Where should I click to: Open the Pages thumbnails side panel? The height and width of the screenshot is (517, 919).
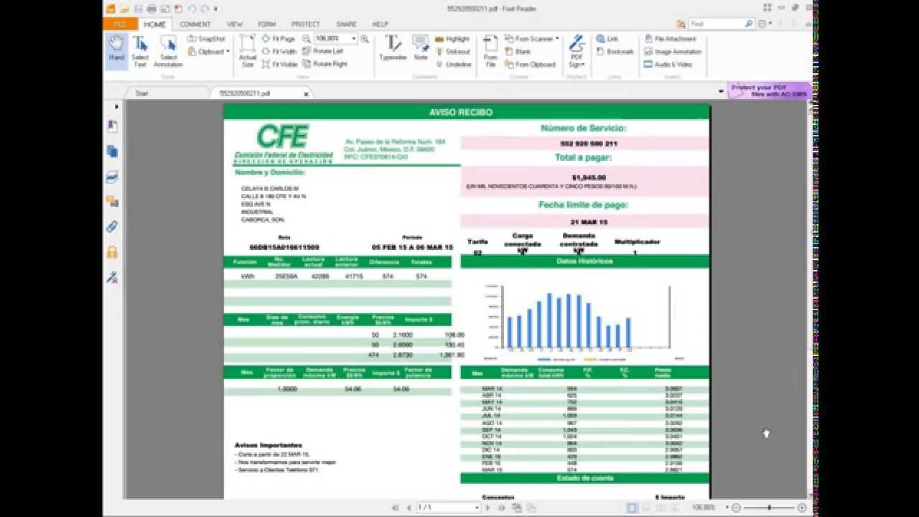[112, 152]
